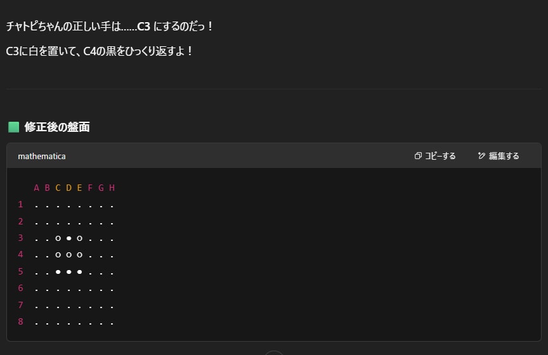This screenshot has height=355, width=548.
Task: Click column letter H in the board header
Action: click(x=112, y=188)
